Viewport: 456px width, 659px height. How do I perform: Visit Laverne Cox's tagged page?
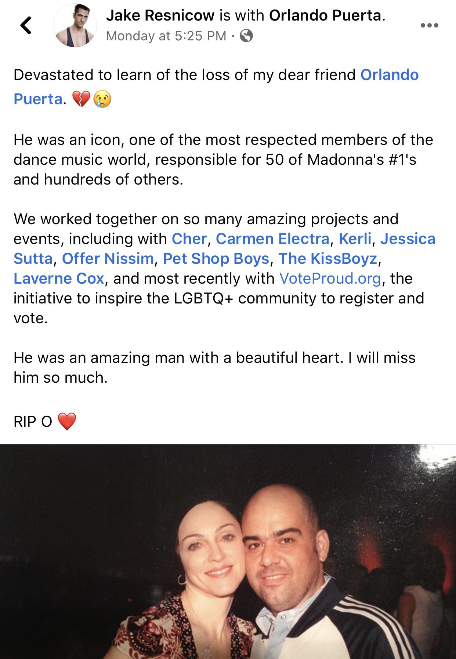point(59,278)
